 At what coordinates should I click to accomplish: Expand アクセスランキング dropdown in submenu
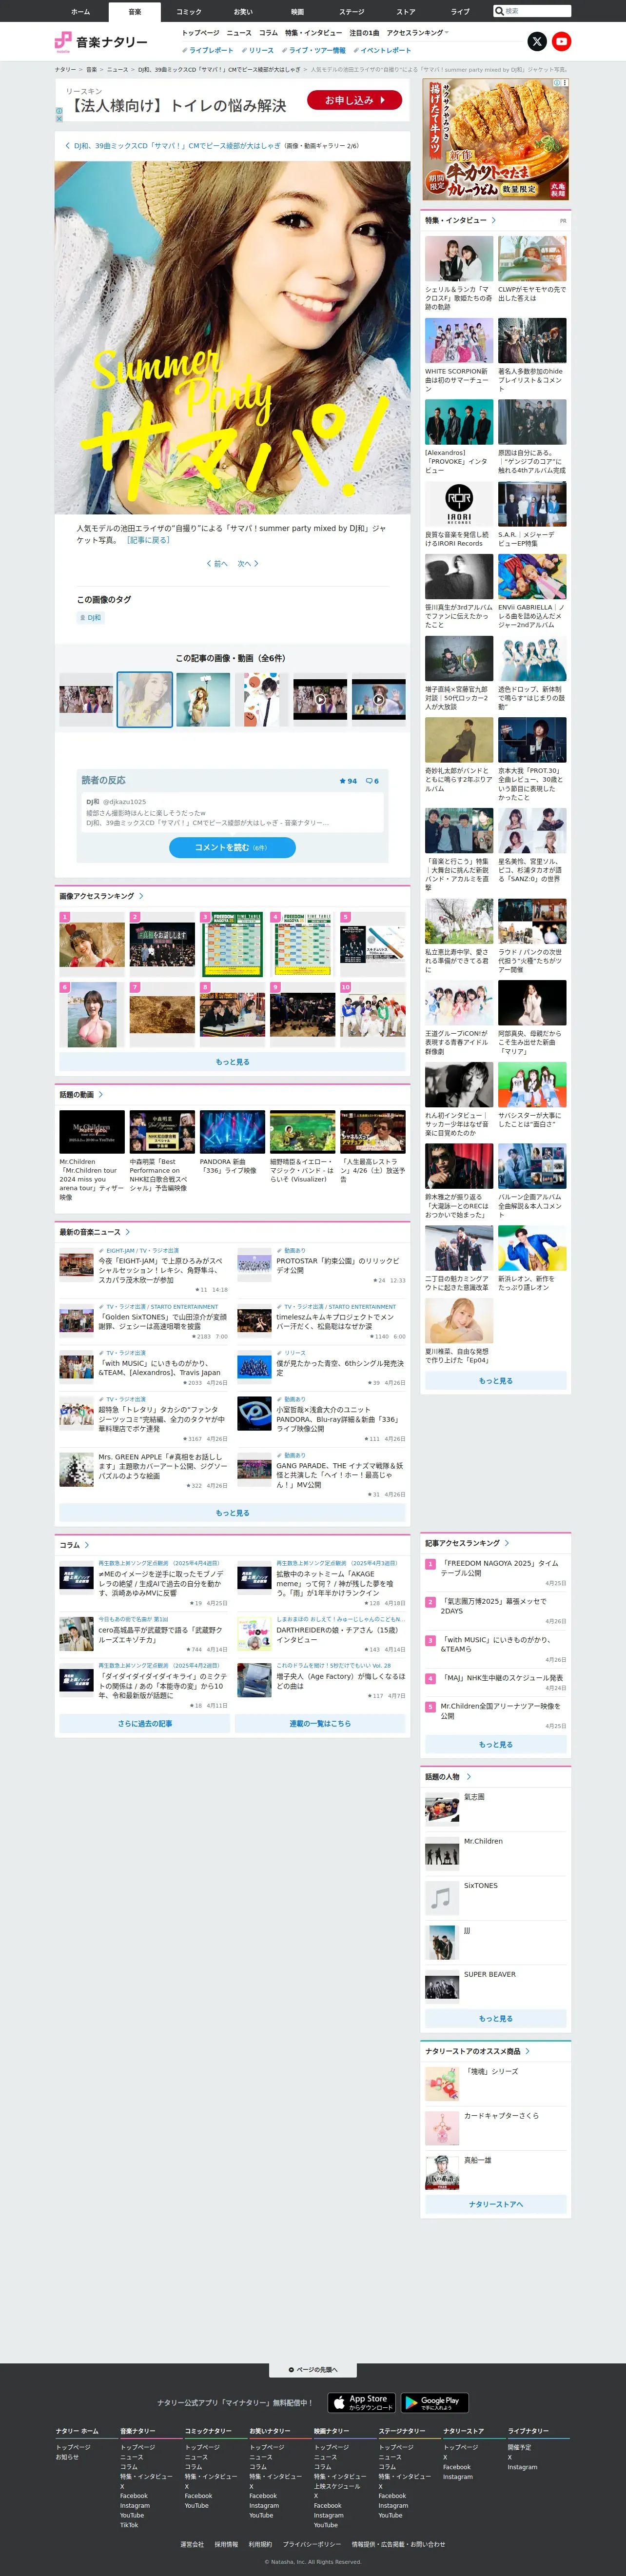coord(417,33)
